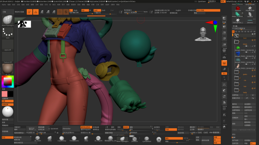Click the Draw mode button
The height and width of the screenshot is (145, 259).
point(36,12)
